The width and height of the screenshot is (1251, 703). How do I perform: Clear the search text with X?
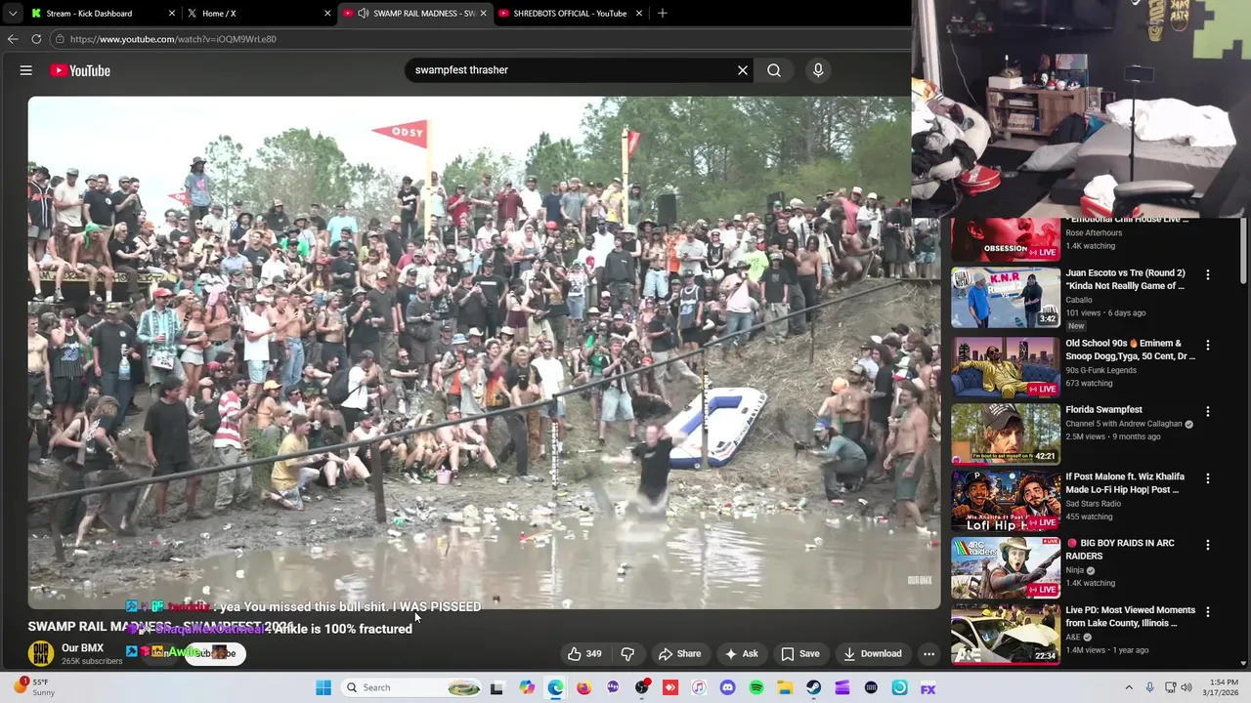[x=743, y=70]
